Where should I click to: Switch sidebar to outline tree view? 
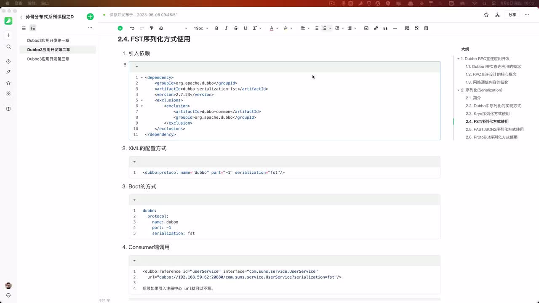33,28
